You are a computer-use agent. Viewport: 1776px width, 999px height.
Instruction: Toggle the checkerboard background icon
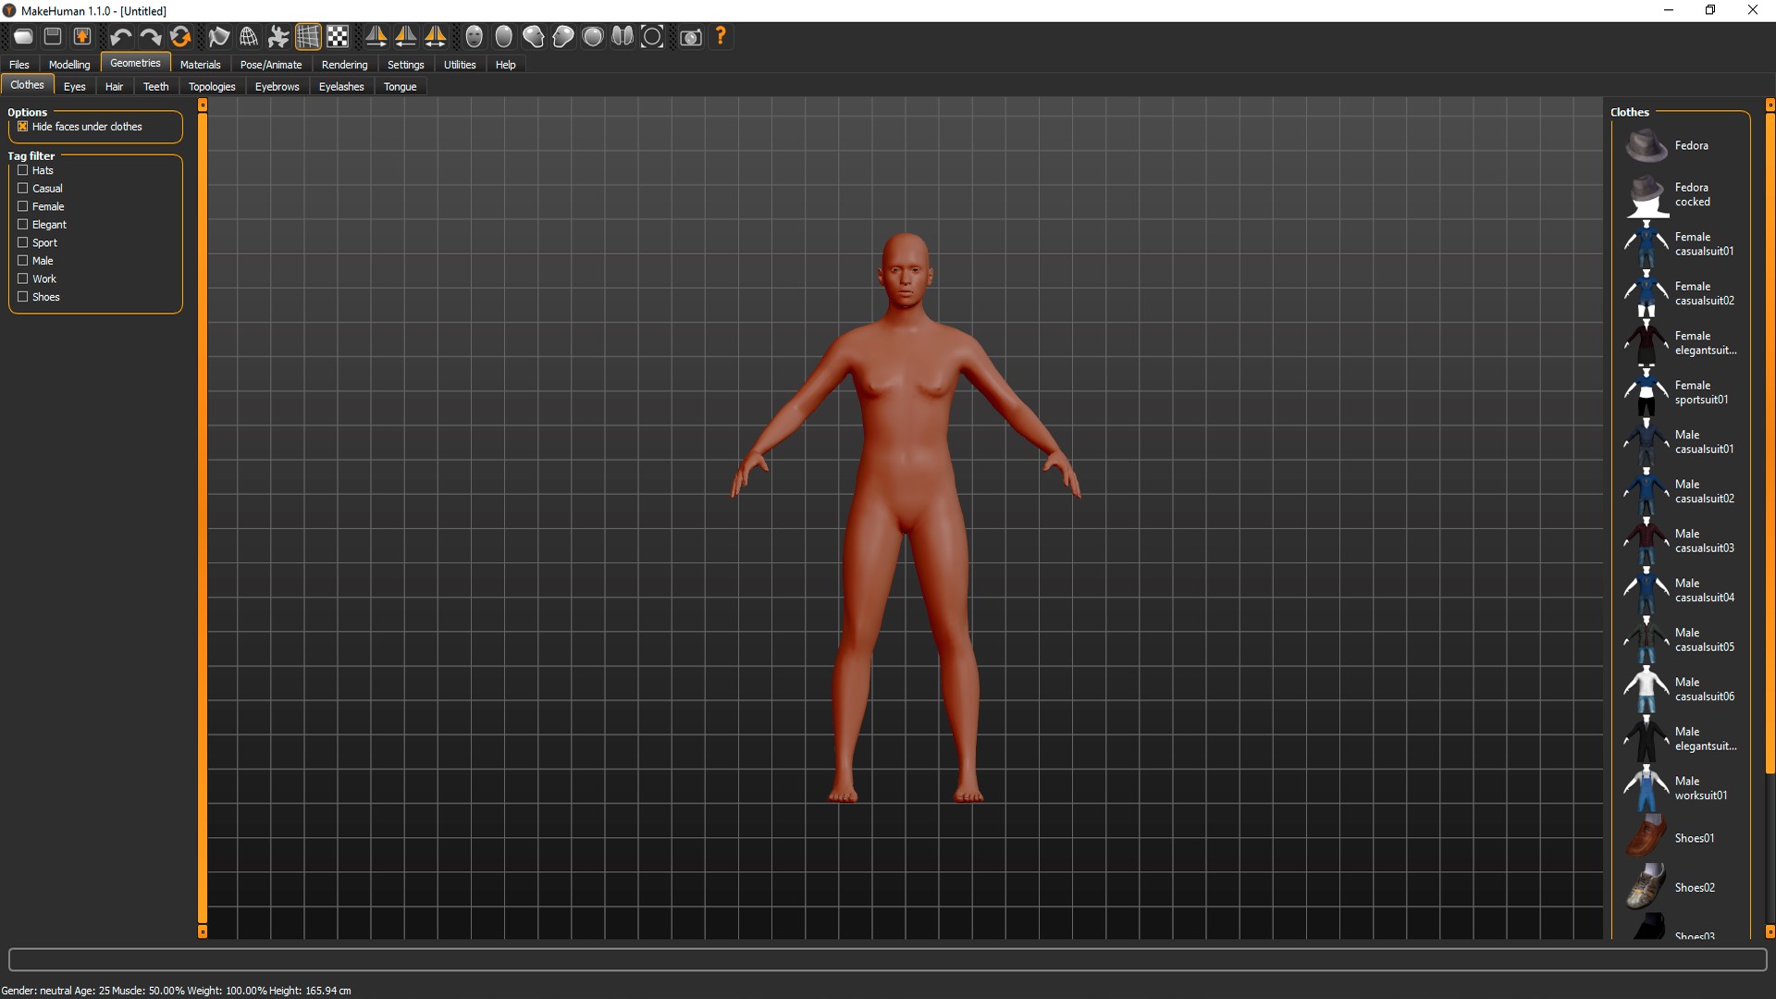(x=338, y=37)
